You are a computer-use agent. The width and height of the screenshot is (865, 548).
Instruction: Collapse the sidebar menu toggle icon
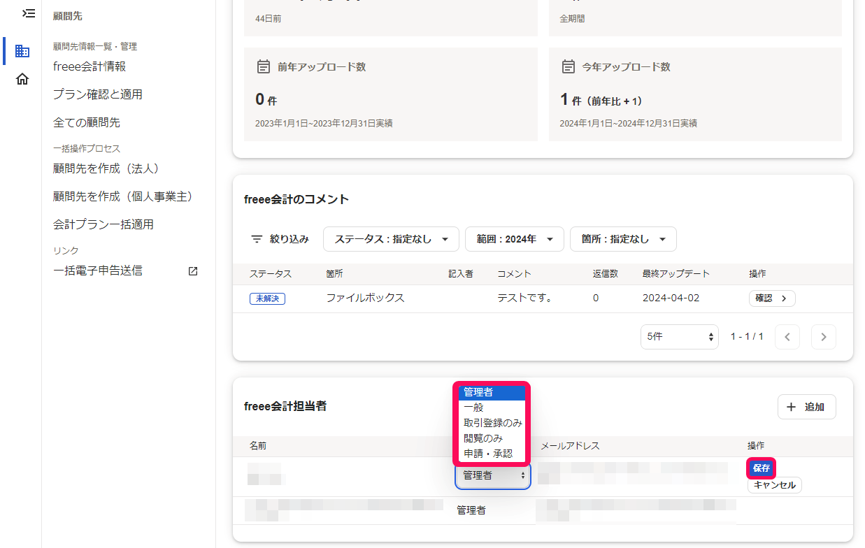click(x=29, y=13)
